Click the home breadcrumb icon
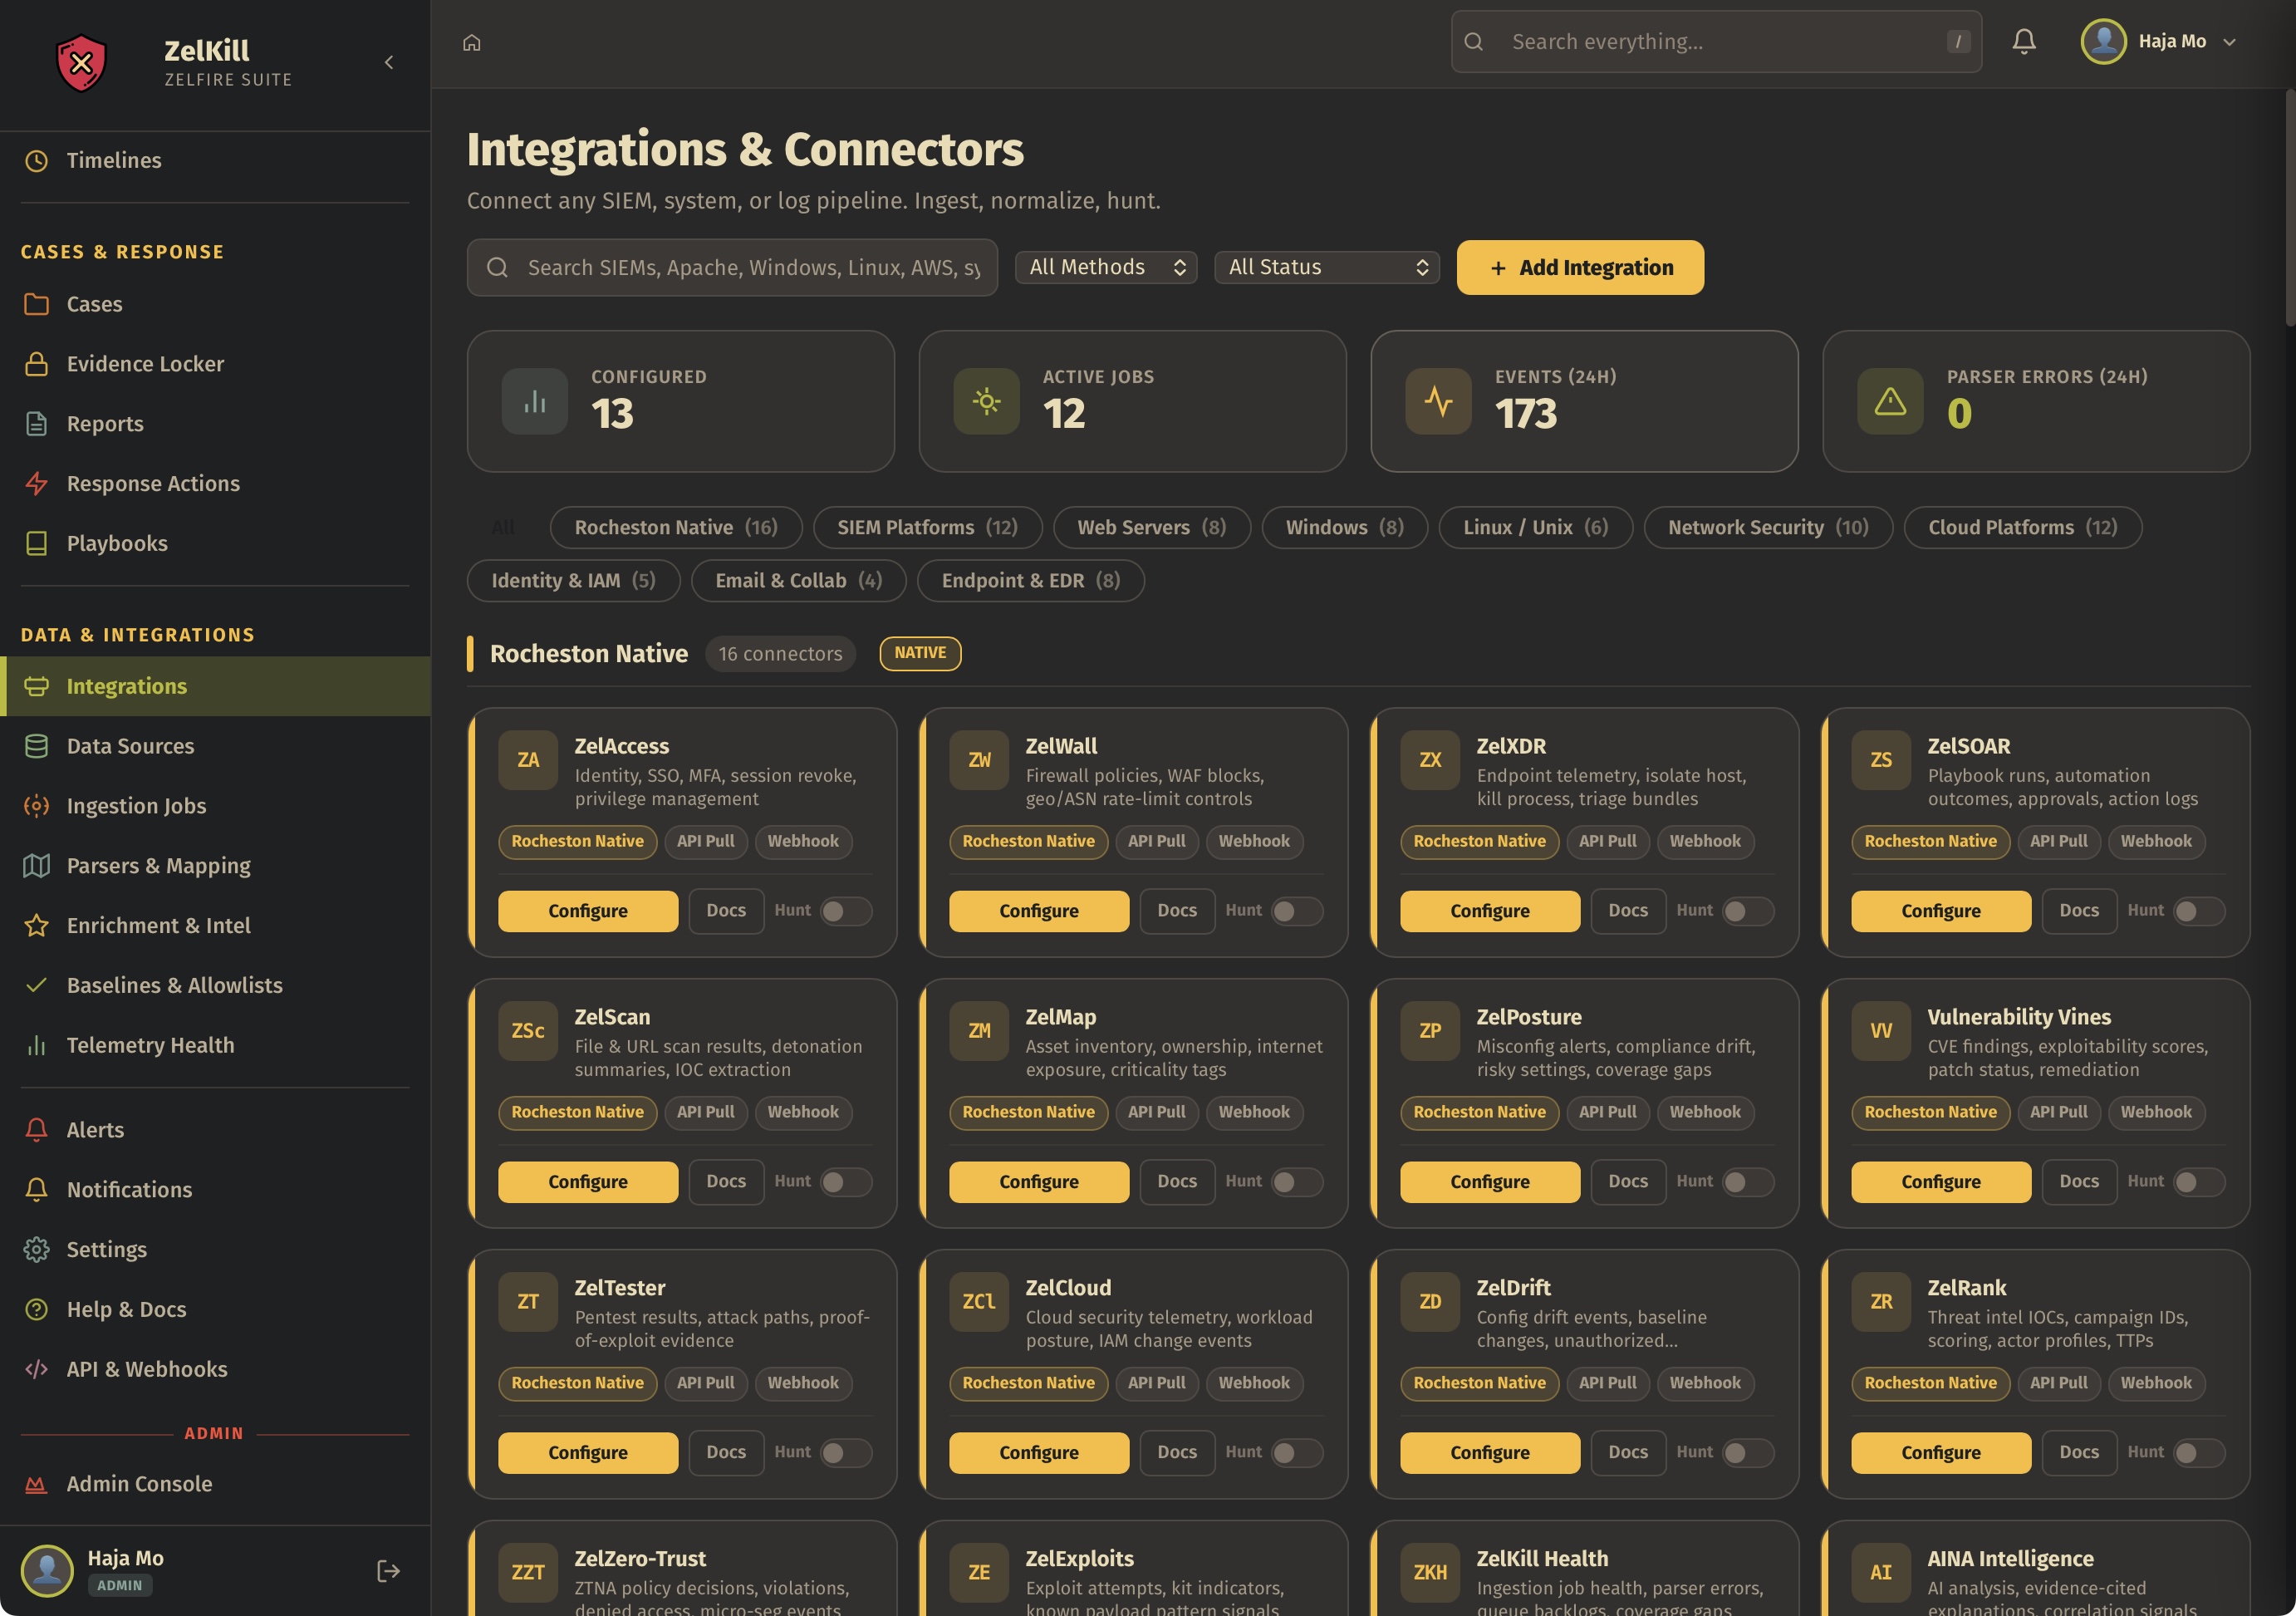 click(472, 42)
